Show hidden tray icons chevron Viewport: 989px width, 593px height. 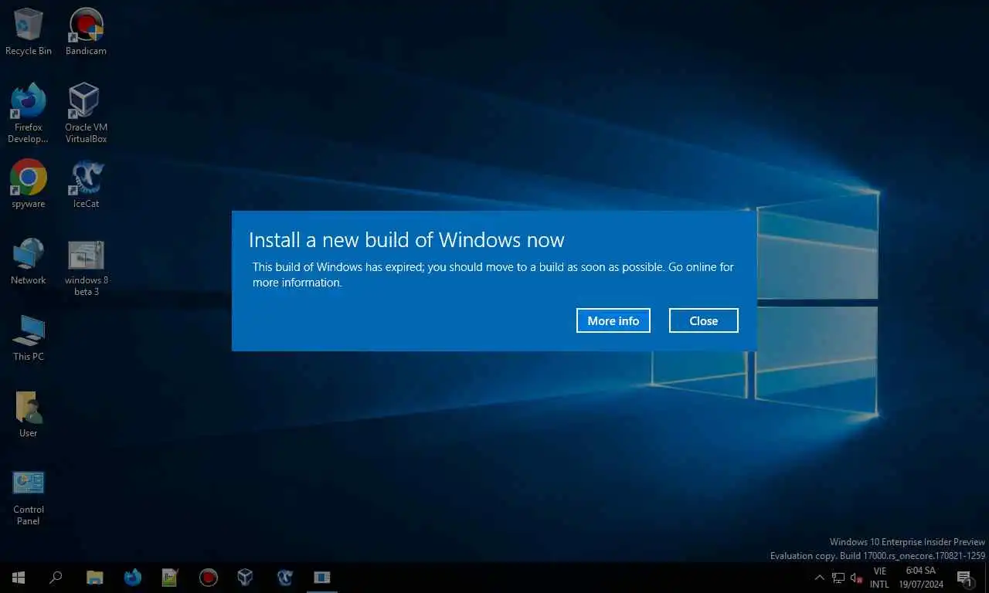coord(820,578)
